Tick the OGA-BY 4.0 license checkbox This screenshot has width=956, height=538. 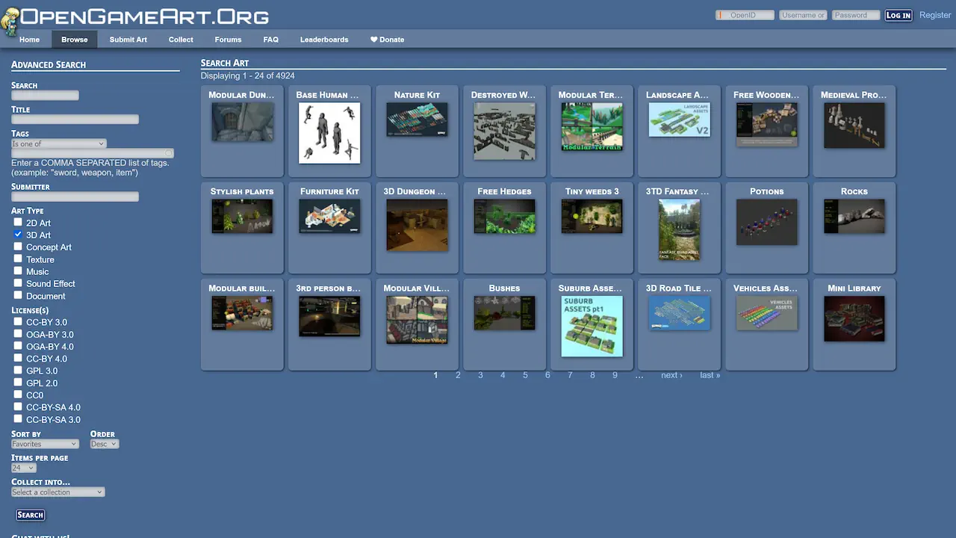pyautogui.click(x=18, y=345)
